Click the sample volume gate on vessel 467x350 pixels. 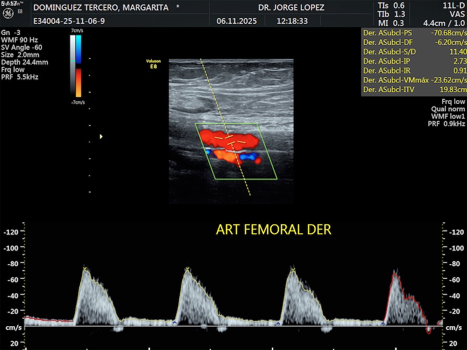tap(230, 141)
